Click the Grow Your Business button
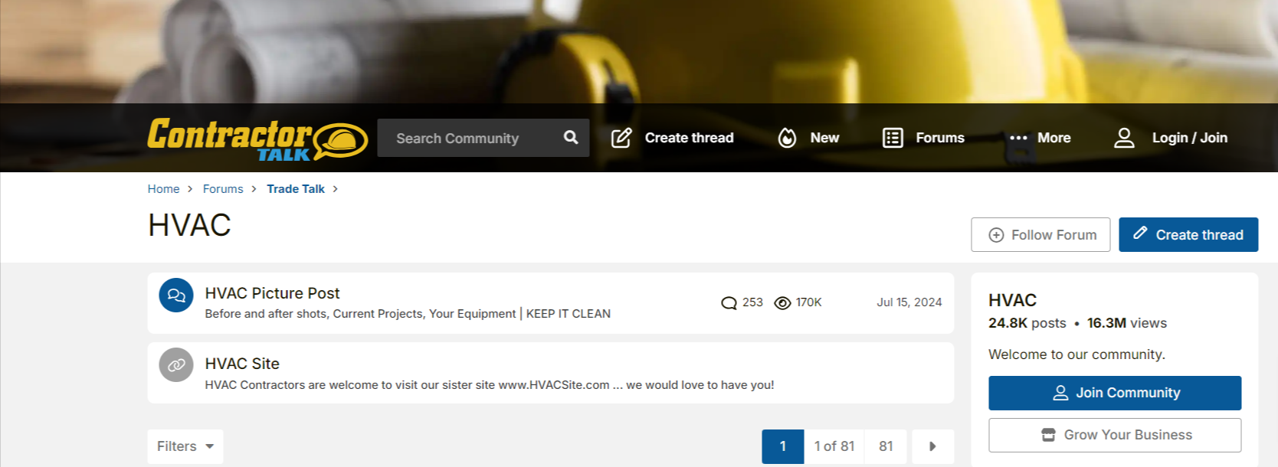This screenshot has width=1278, height=467. click(x=1115, y=435)
